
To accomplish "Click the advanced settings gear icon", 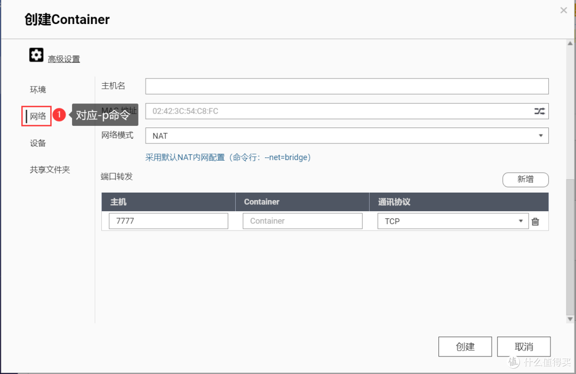I will tap(36, 55).
